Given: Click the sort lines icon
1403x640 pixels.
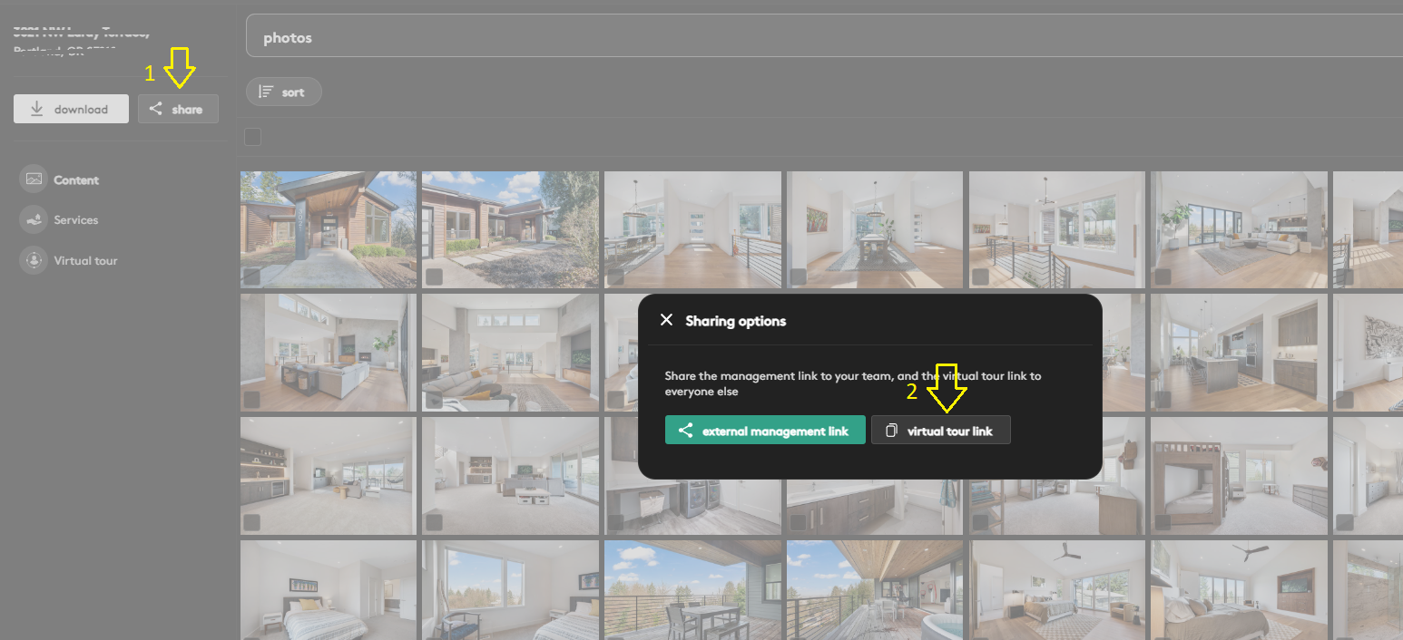Looking at the screenshot, I should tap(266, 92).
